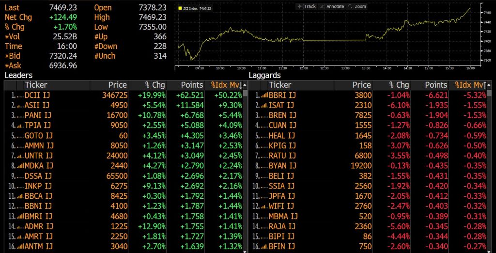Select the HEAL IJ ticker row
Image resolution: width=496 pixels, height=253 pixels.
(x=368, y=136)
